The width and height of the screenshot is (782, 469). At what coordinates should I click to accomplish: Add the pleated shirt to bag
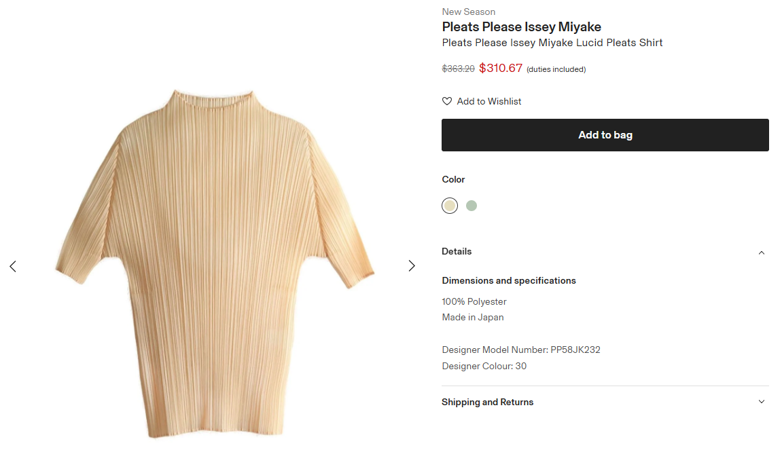pyautogui.click(x=605, y=135)
